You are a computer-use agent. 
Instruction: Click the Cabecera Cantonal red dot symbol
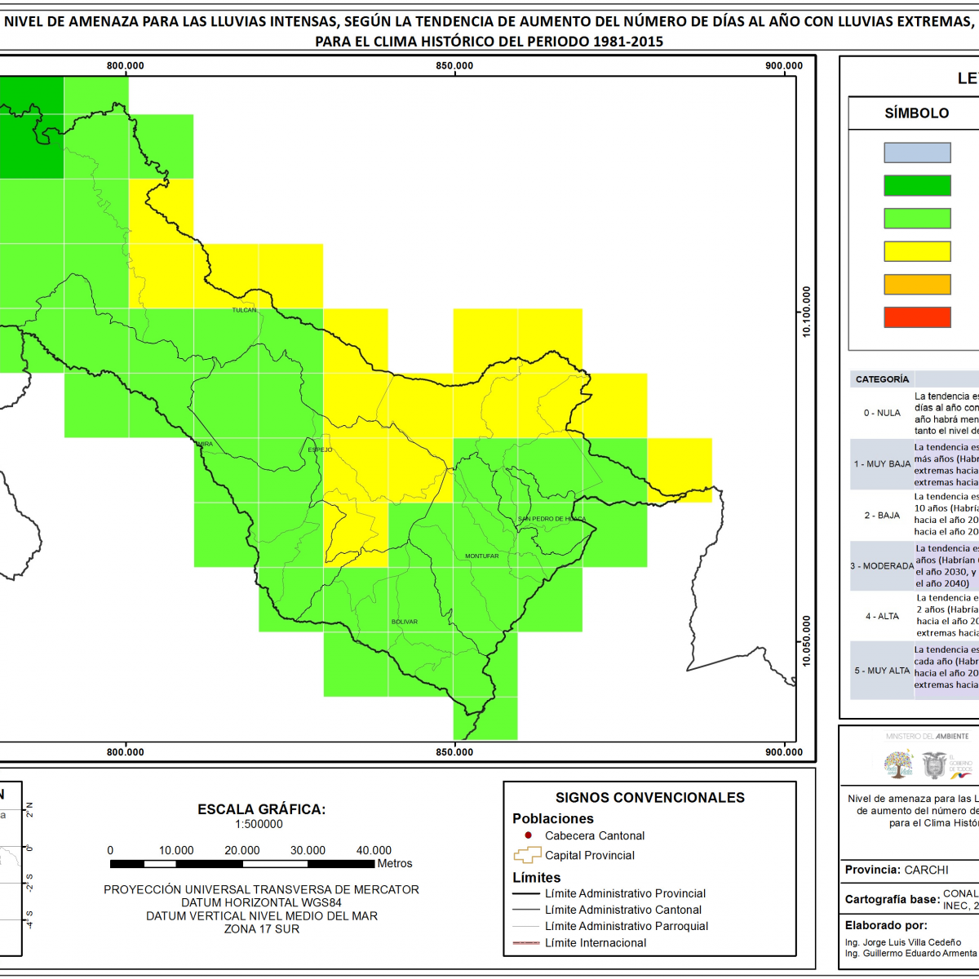528,835
